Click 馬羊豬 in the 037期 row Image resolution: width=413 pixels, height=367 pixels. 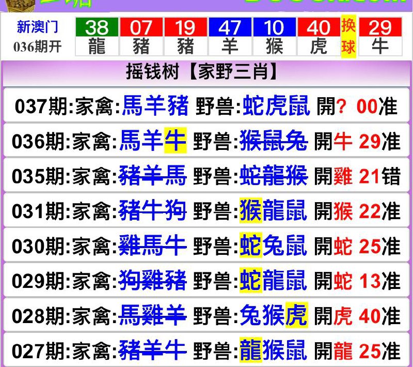(155, 106)
